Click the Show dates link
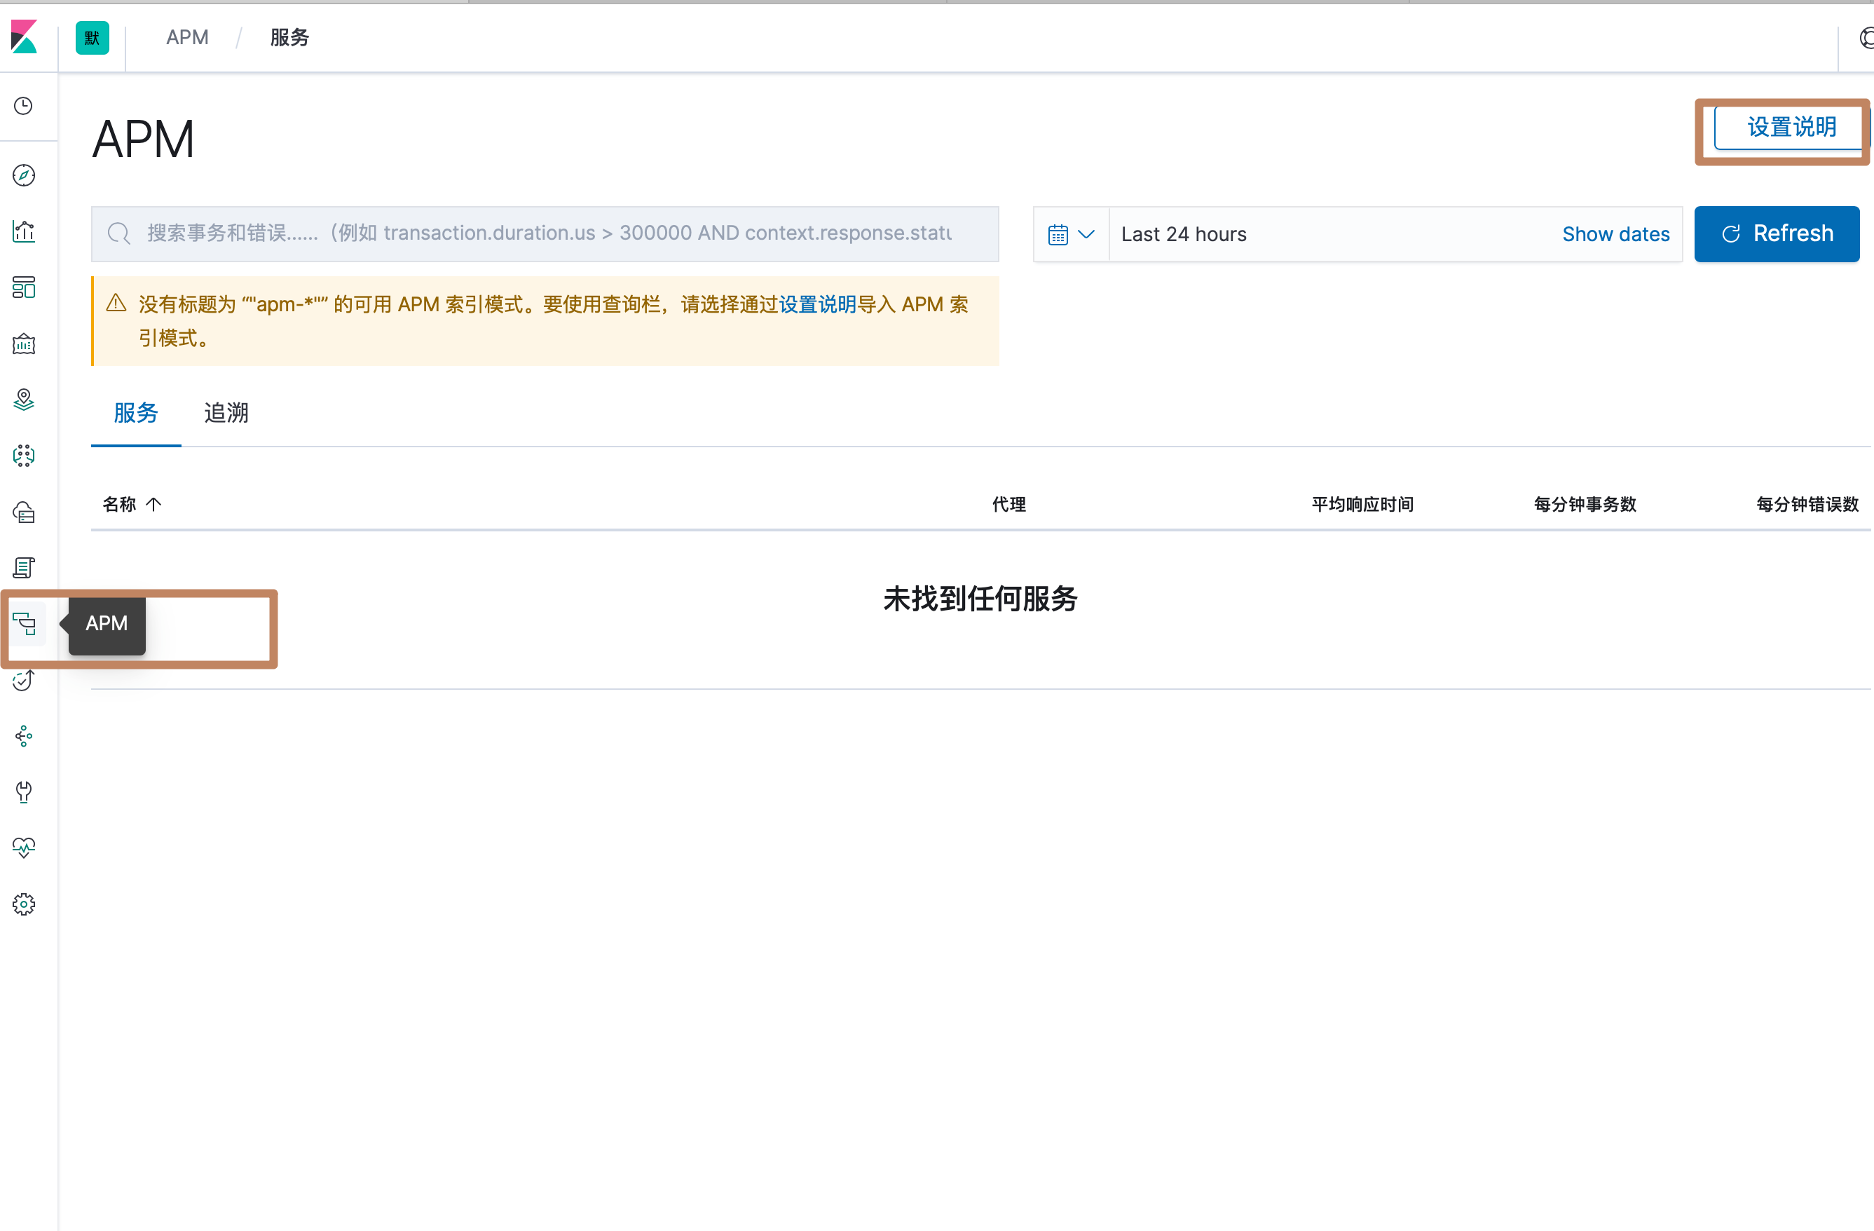Viewport: 1874px width, 1231px height. pyautogui.click(x=1615, y=235)
